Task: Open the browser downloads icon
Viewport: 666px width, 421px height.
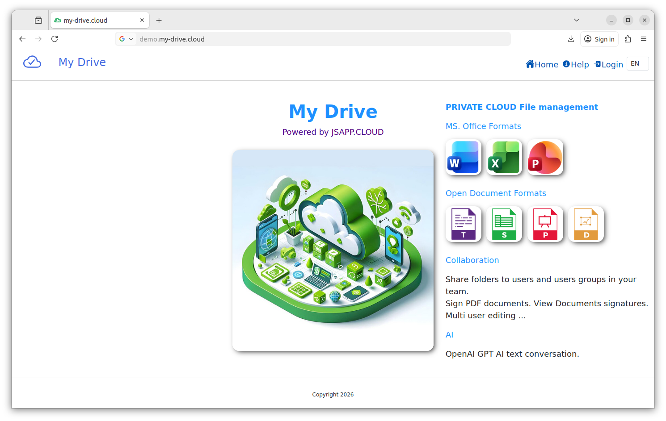Action: tap(571, 39)
